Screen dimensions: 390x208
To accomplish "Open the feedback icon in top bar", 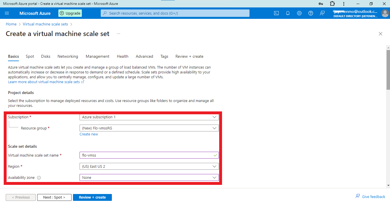I will click(322, 13).
